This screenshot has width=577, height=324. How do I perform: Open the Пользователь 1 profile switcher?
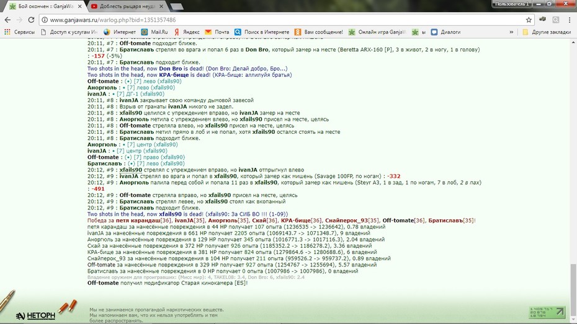pos(512,4)
